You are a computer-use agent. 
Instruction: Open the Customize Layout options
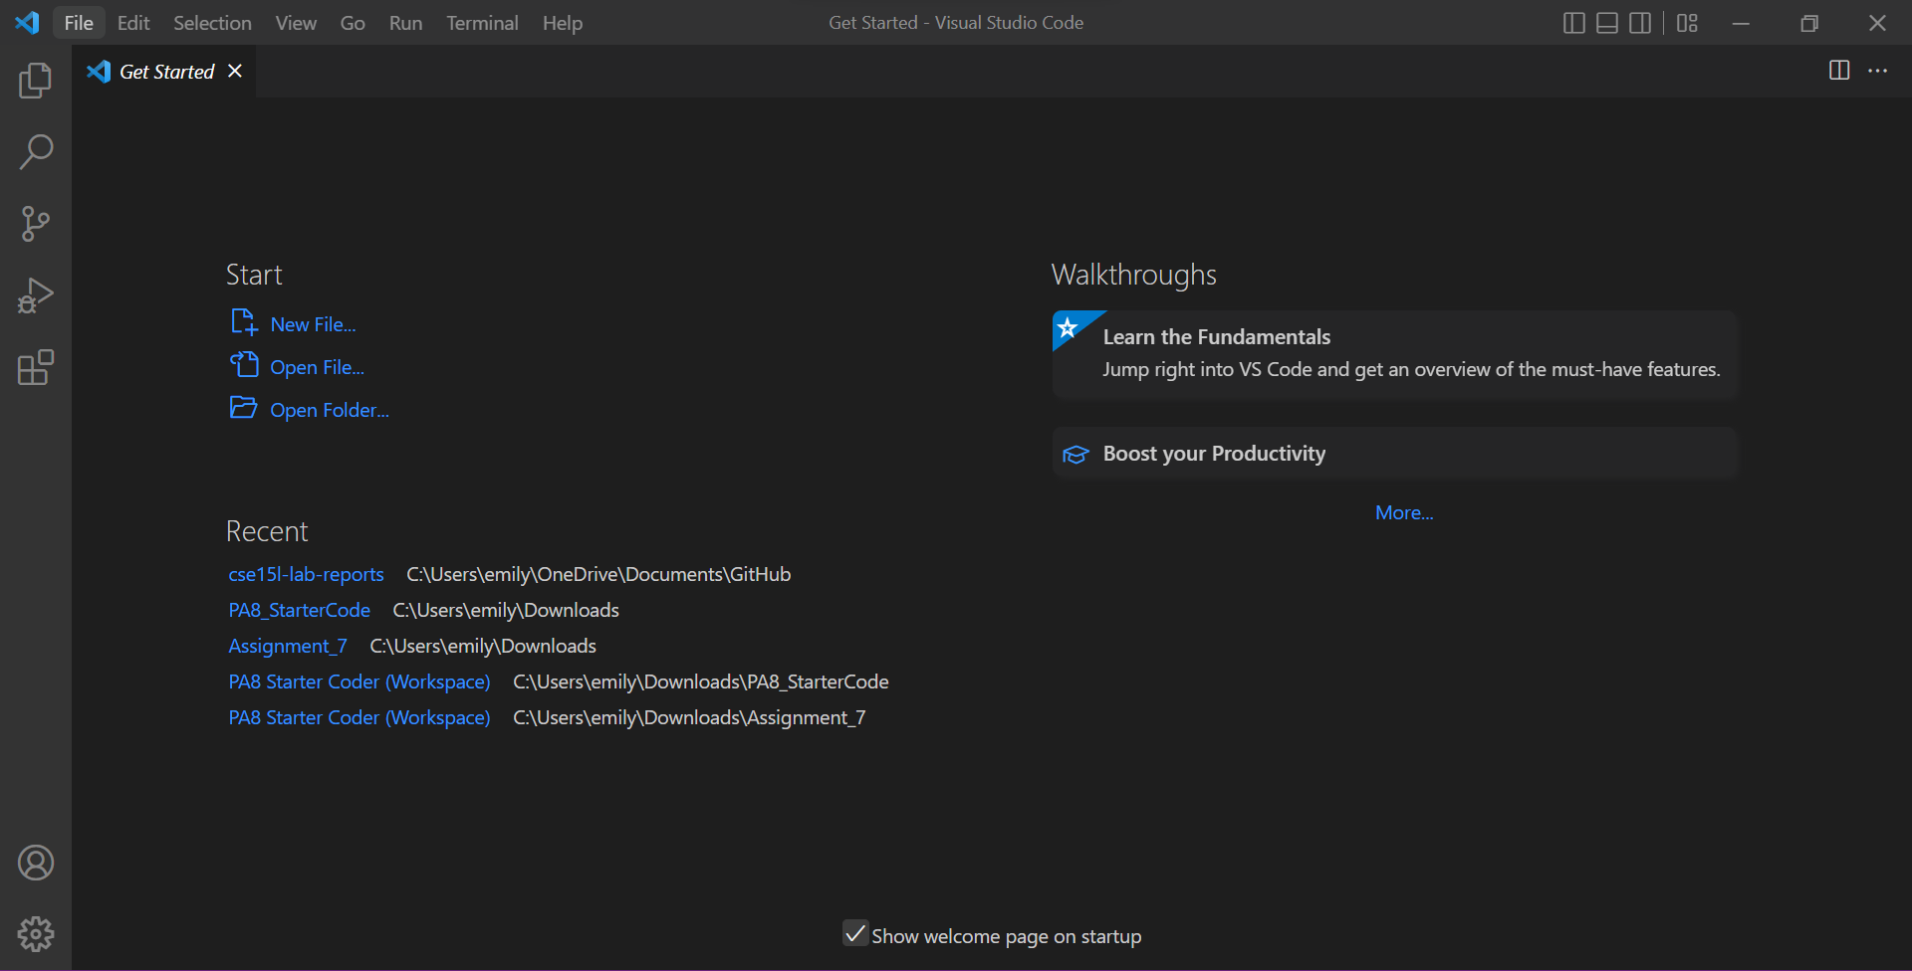[1687, 23]
